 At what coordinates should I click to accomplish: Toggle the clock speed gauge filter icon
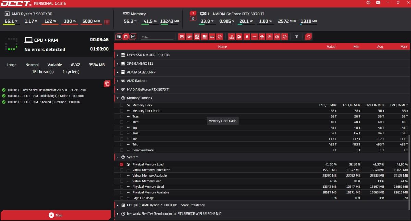click(269, 37)
